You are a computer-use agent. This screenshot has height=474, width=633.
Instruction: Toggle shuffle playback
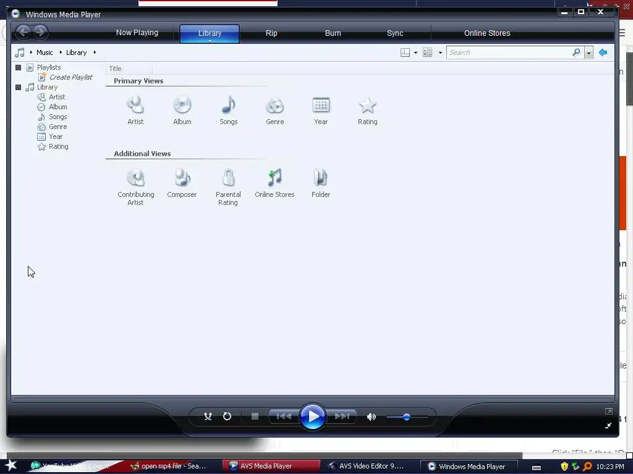208,417
